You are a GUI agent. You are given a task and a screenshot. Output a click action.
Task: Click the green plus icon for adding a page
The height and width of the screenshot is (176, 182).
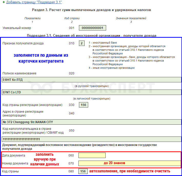(x=4, y=2)
